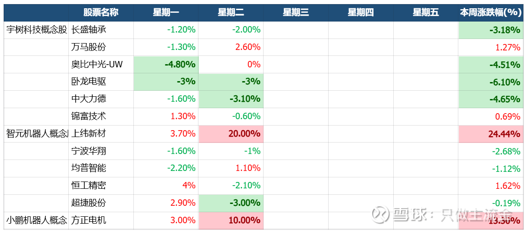
Task: Click the Xueqiu snowball logo watermark
Action: [380, 214]
